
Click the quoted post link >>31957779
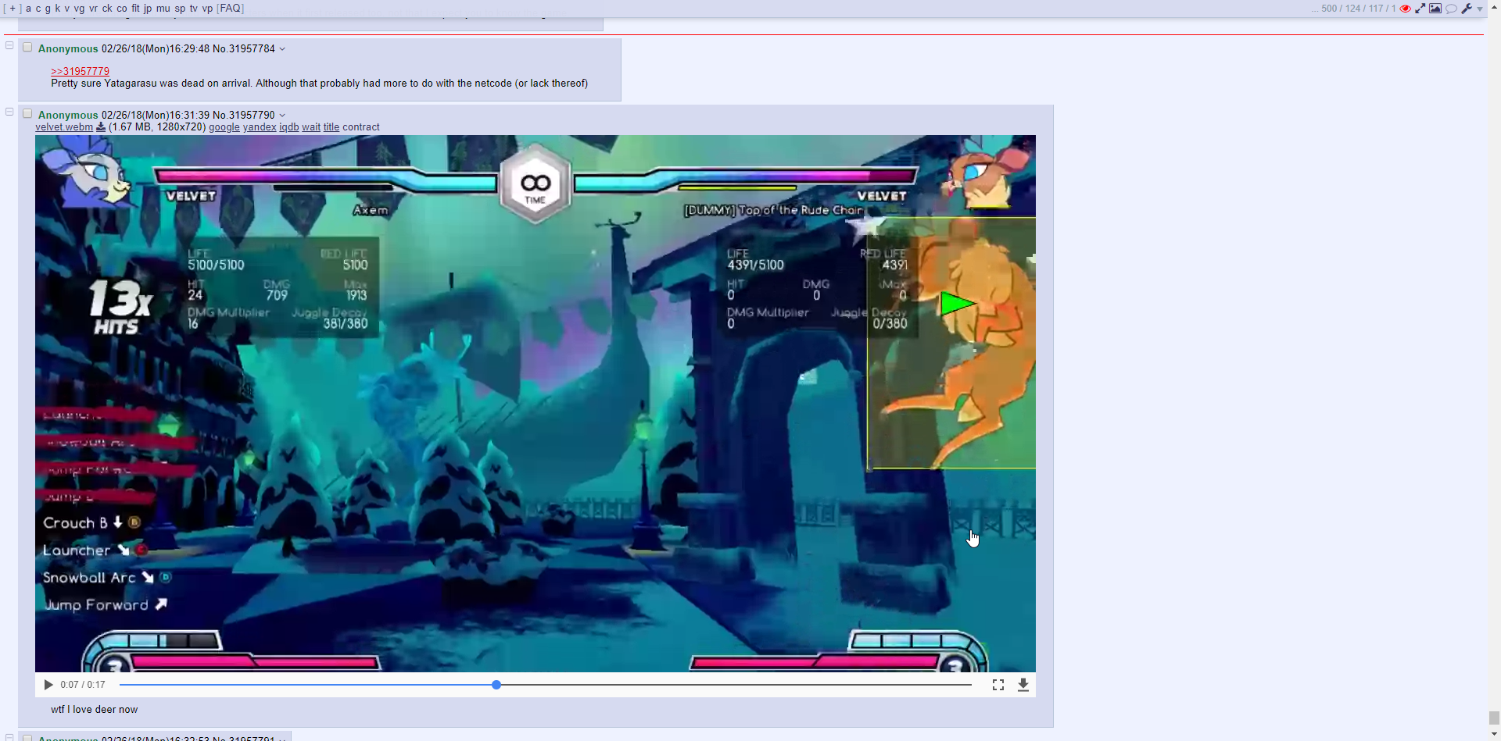coord(80,71)
